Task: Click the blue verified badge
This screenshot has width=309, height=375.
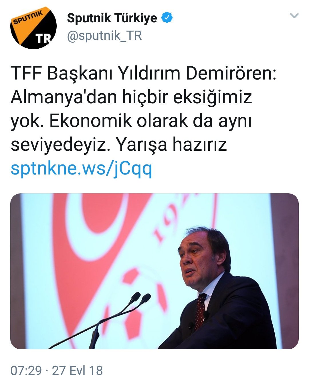Action: (167, 18)
